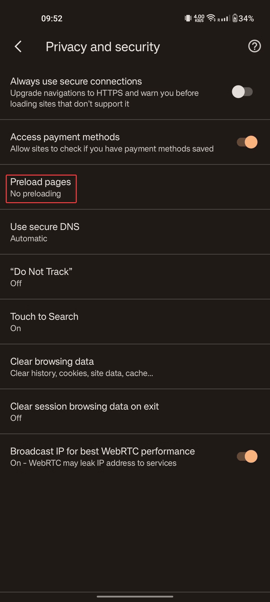Tap the Privacy and security page title
The width and height of the screenshot is (270, 602).
coord(103,47)
